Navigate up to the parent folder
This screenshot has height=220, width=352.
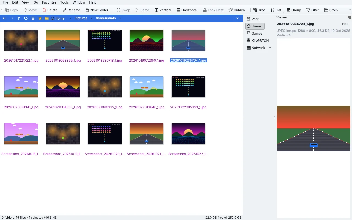pyautogui.click(x=19, y=18)
